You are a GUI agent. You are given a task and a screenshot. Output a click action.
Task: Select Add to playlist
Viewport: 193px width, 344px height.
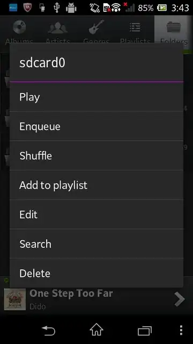96,185
